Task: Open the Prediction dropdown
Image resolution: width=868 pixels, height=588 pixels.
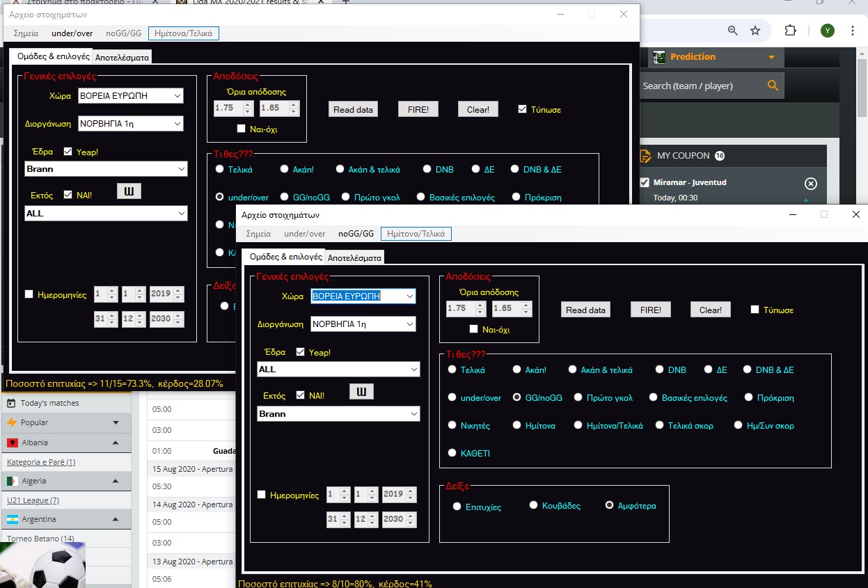Action: [771, 57]
